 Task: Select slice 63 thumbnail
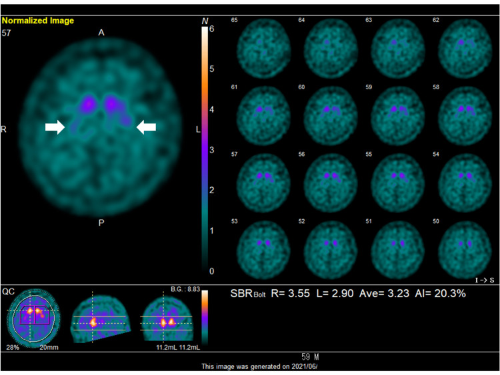398,48
